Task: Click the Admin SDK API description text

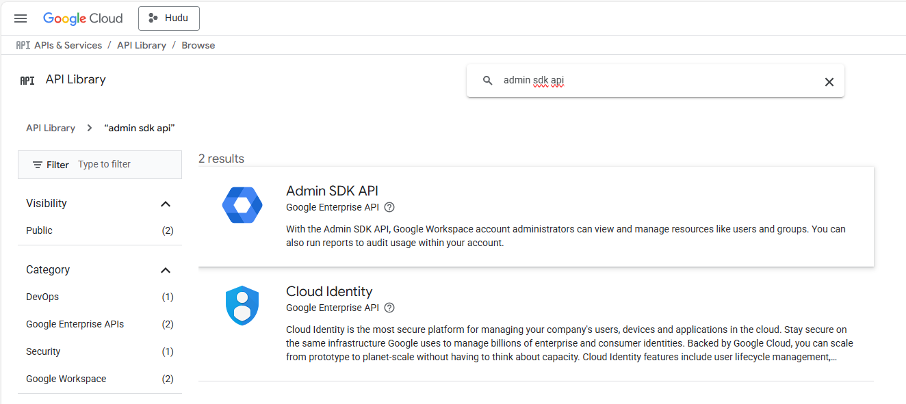Action: pyautogui.click(x=566, y=236)
